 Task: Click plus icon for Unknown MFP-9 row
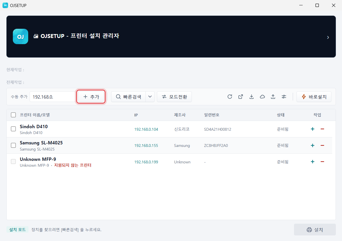tap(313, 162)
